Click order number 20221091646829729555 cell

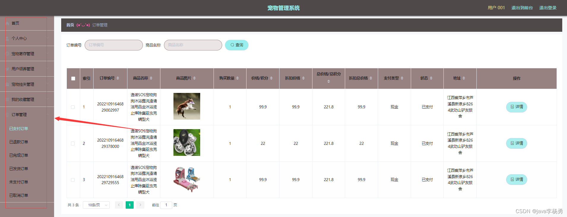(x=110, y=180)
